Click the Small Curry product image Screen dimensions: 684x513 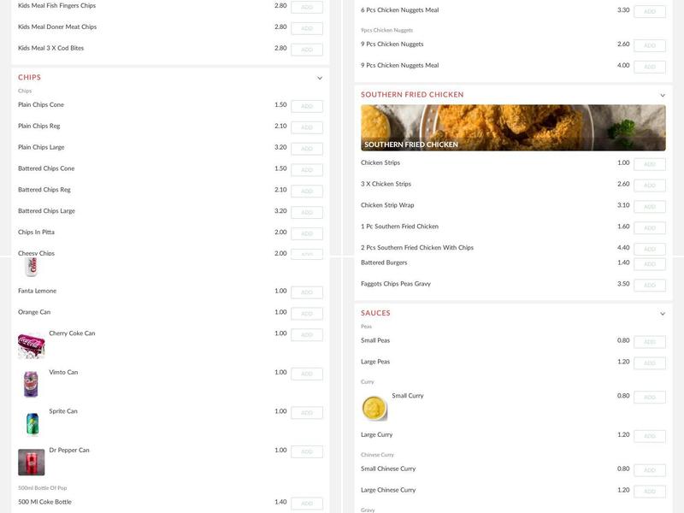point(374,408)
